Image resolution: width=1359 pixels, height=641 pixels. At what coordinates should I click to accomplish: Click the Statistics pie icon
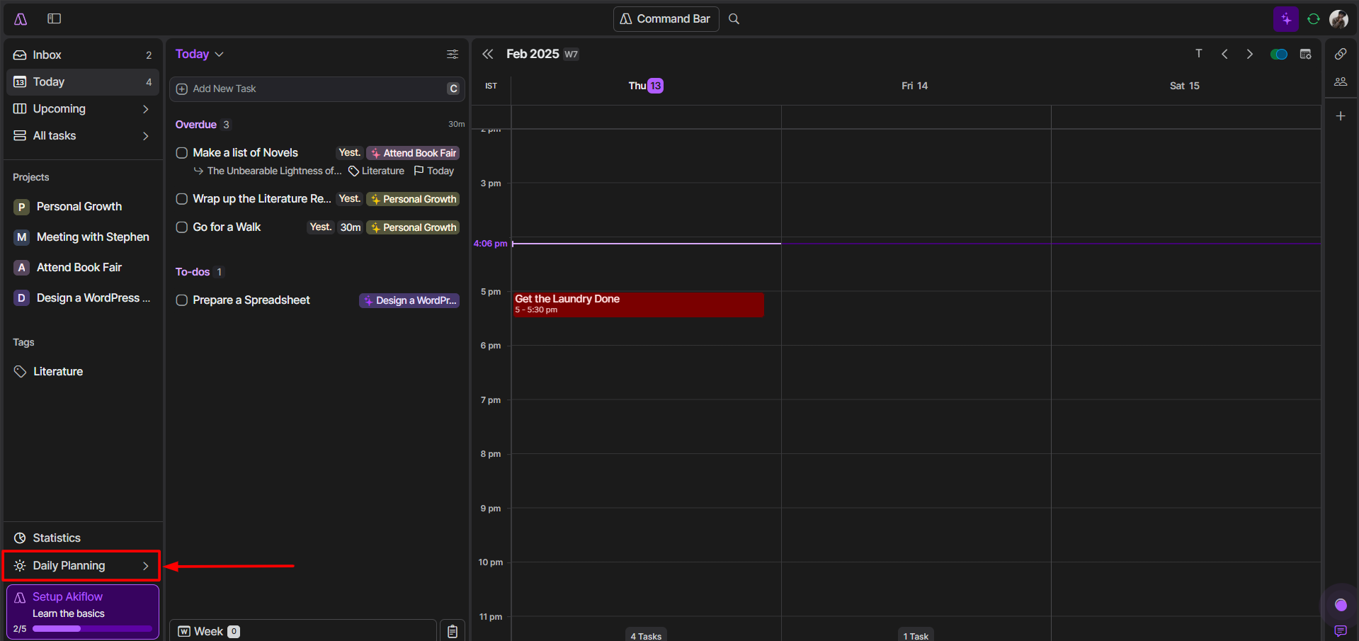tap(20, 538)
